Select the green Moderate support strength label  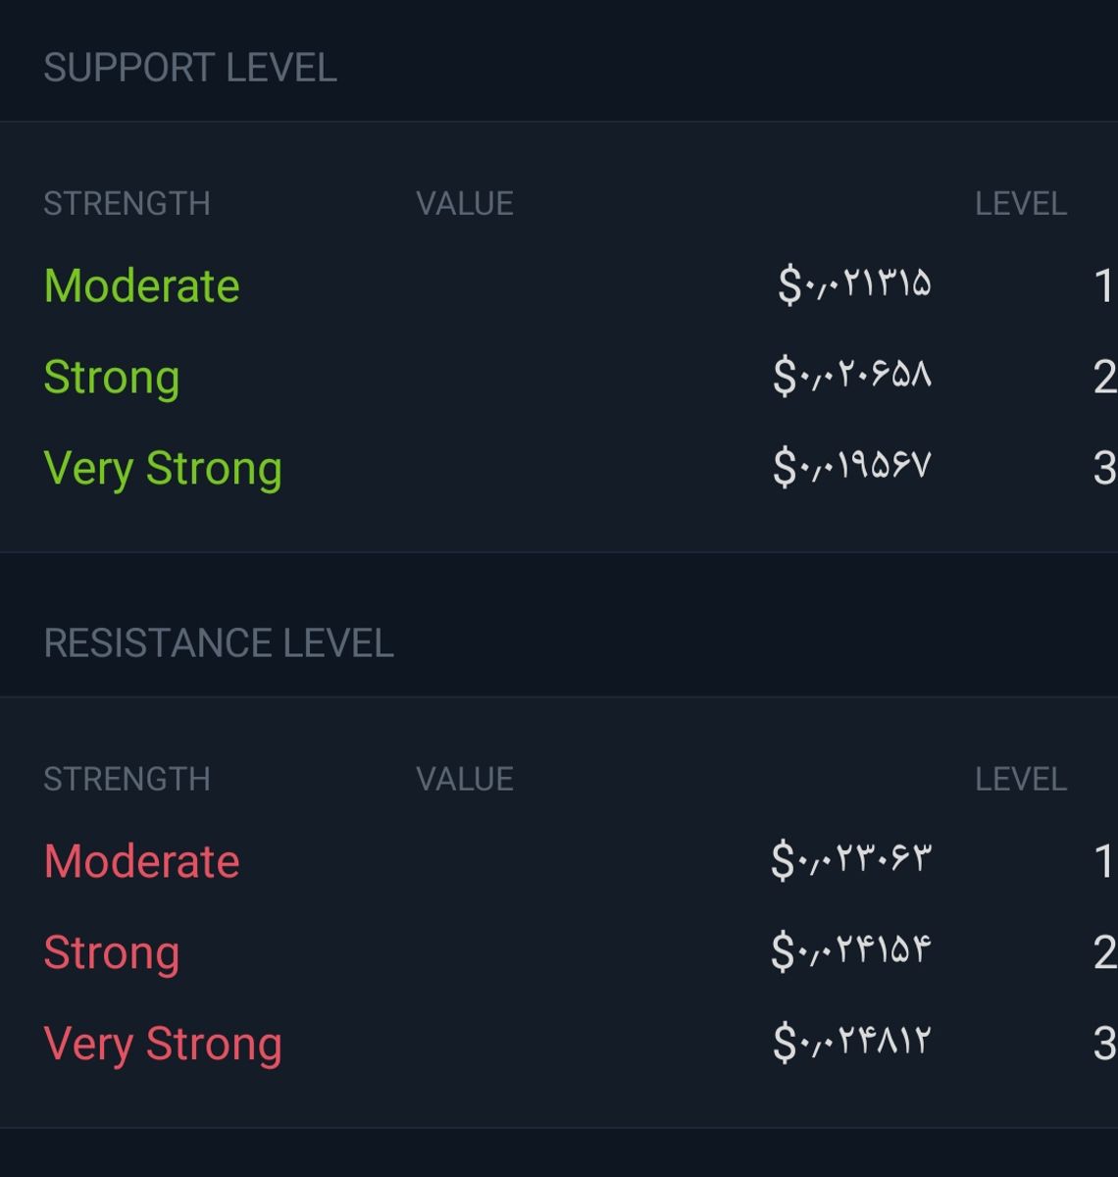pos(142,286)
